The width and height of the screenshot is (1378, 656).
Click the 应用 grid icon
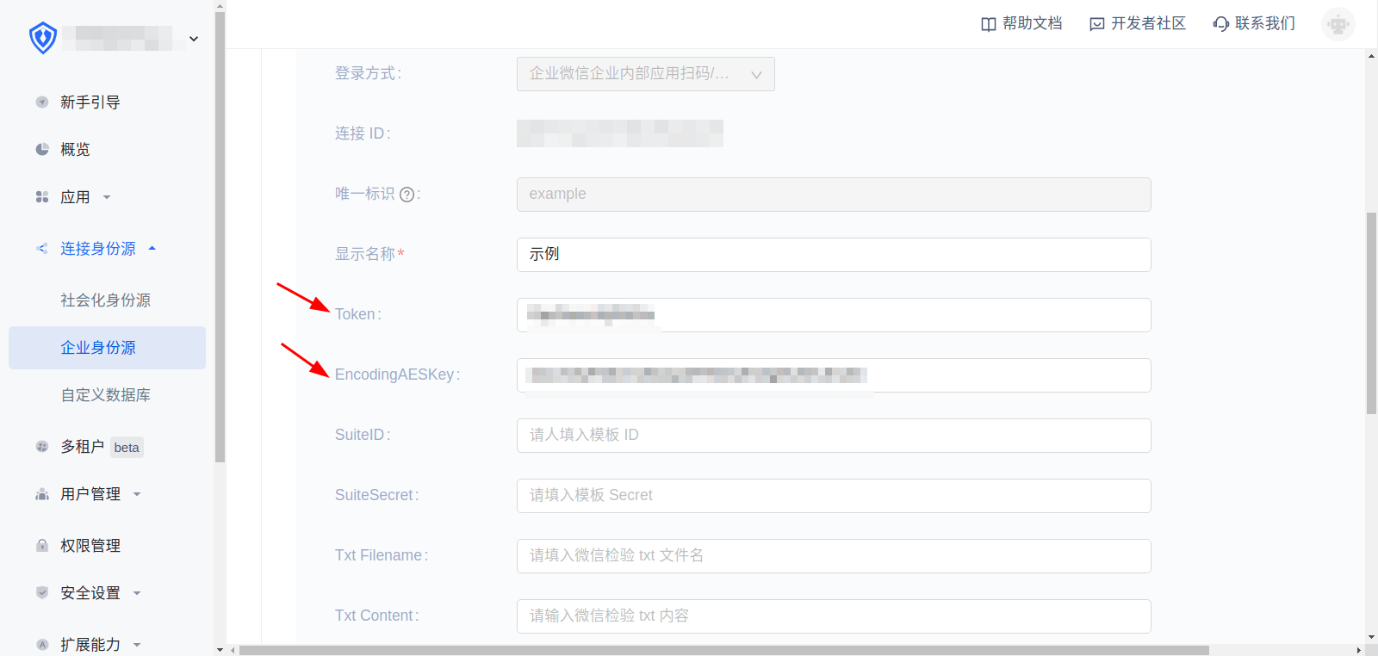(x=41, y=197)
